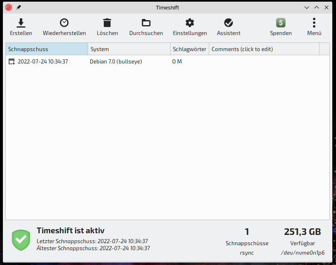Click the 'Timeshift ist aktiv' status heading
Screen dimensions: 336x265
[x=70, y=231]
